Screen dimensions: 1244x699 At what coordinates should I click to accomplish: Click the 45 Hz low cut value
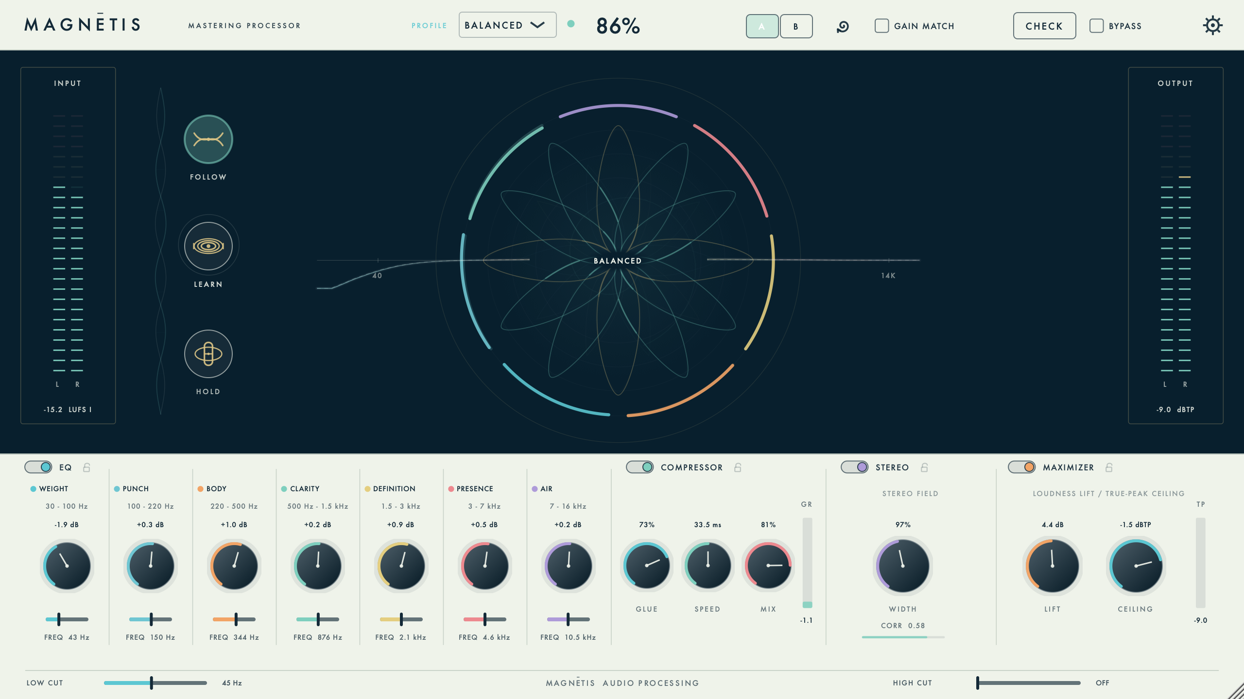point(232,683)
